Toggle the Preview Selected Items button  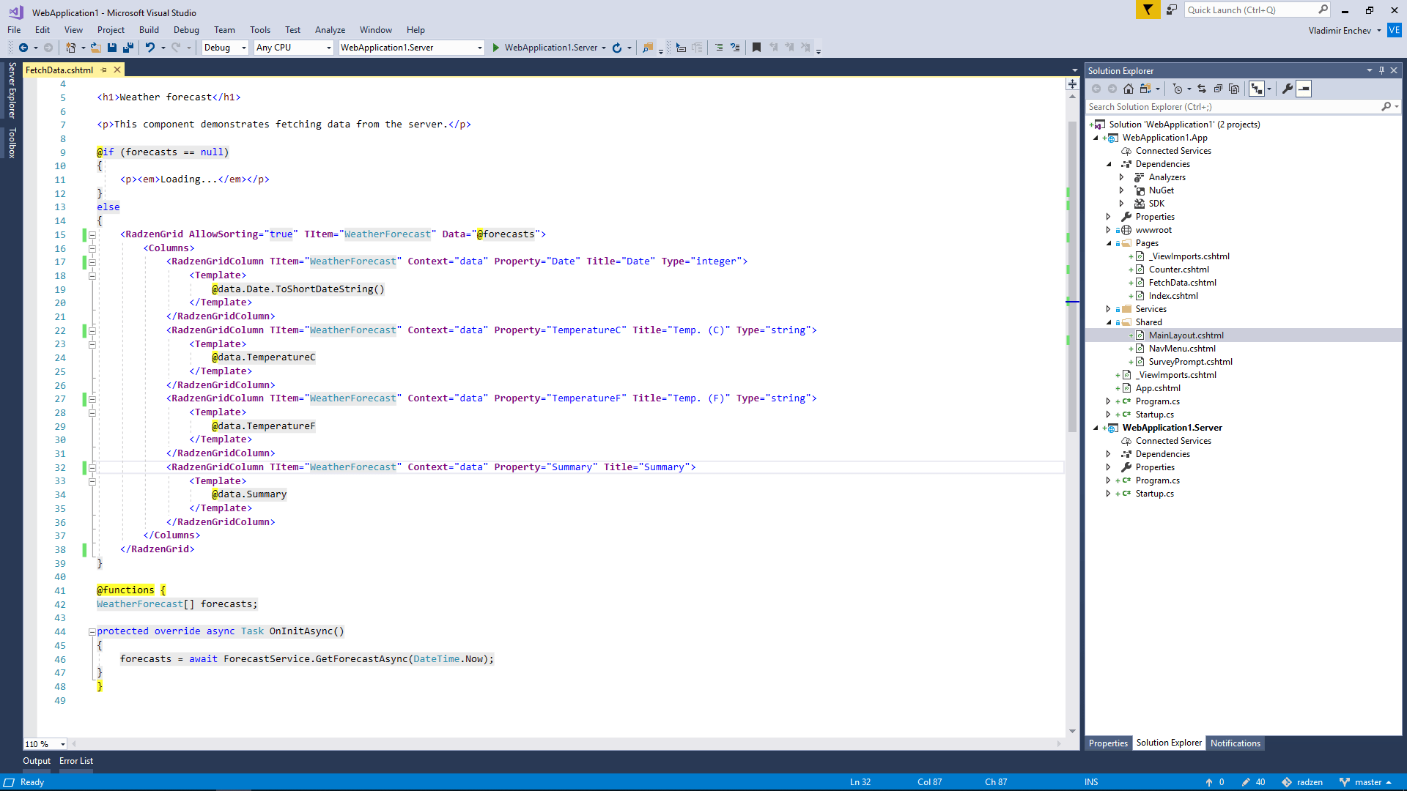1304,89
